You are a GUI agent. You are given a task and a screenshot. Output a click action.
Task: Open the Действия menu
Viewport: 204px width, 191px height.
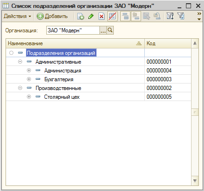(x=18, y=16)
